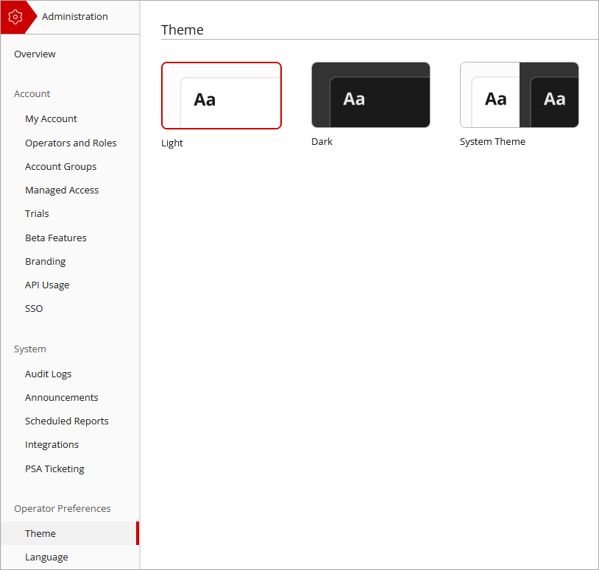This screenshot has width=599, height=570.
Task: Open the Audit Logs
Action: pyautogui.click(x=48, y=374)
